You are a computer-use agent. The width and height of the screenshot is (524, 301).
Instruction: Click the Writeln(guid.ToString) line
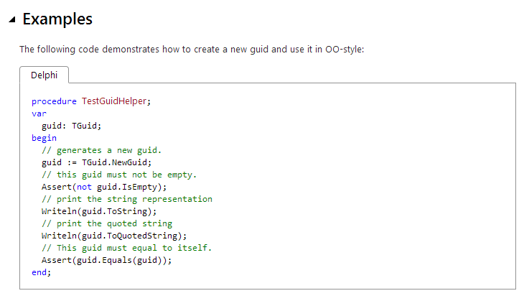[x=98, y=211]
